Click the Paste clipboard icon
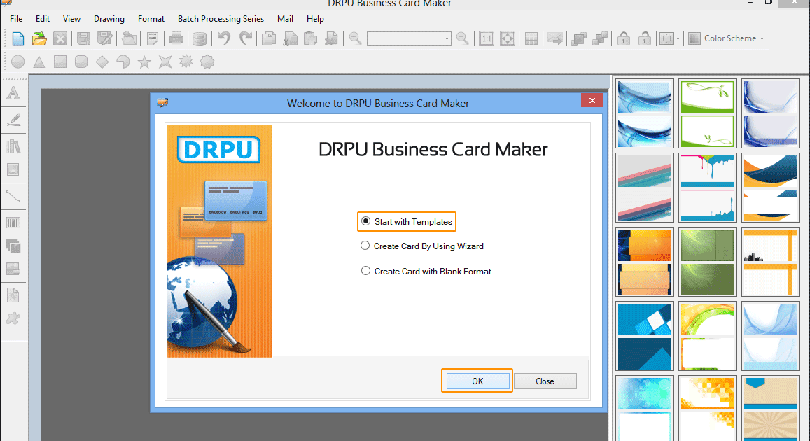The width and height of the screenshot is (810, 441). click(x=310, y=38)
